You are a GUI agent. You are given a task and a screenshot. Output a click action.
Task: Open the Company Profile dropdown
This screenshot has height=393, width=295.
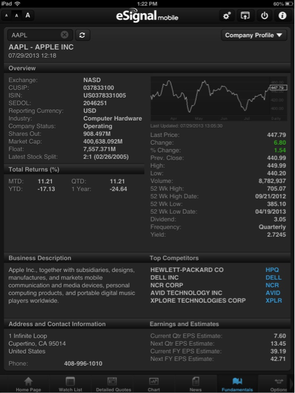coord(254,35)
